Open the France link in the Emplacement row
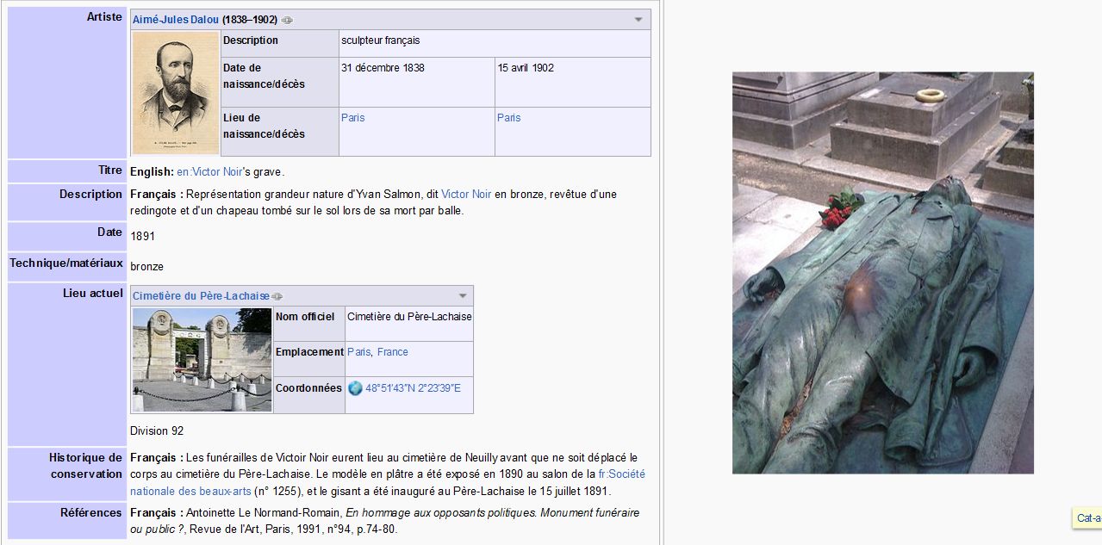The image size is (1102, 545). [x=393, y=352]
